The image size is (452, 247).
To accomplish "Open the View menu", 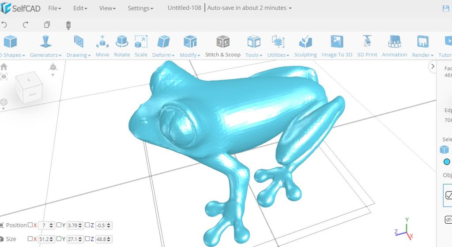I will point(107,8).
